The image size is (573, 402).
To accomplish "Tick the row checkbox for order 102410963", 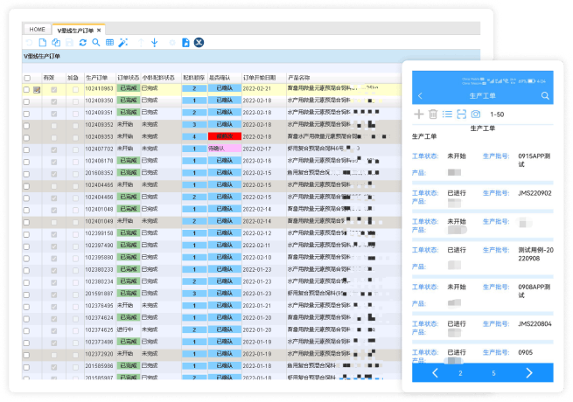I will [27, 88].
